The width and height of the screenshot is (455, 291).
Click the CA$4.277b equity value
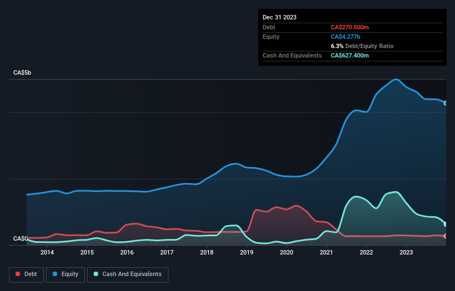click(345, 37)
